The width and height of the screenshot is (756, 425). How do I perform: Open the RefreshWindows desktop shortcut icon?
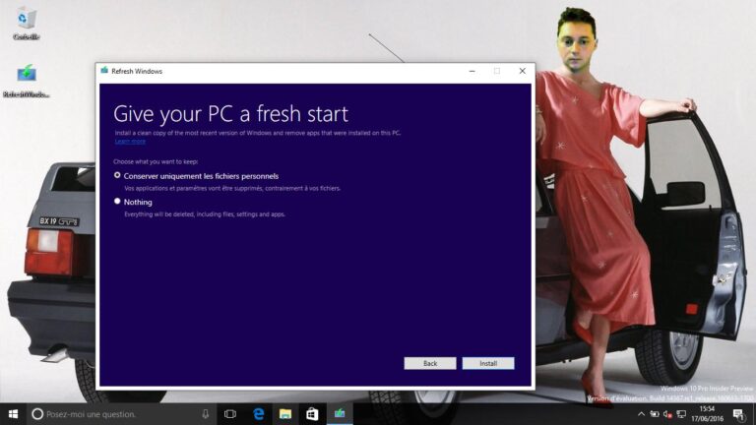(26, 81)
